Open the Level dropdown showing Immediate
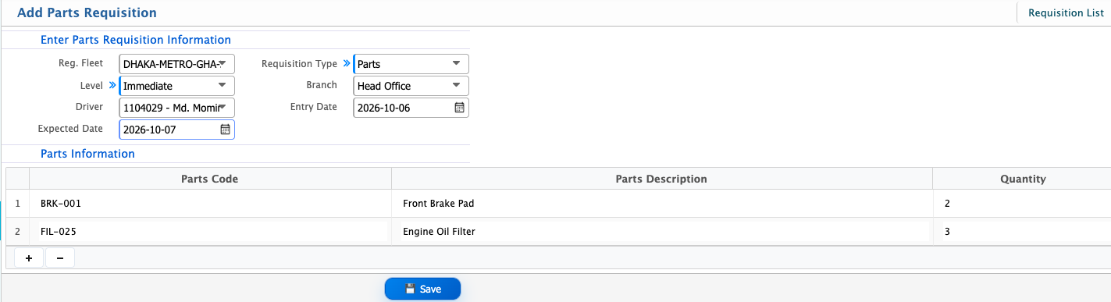The height and width of the screenshot is (302, 1111). [176, 86]
